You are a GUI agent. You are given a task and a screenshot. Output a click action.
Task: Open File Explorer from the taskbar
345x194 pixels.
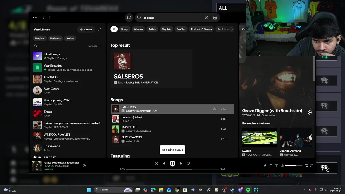[x=161, y=190]
